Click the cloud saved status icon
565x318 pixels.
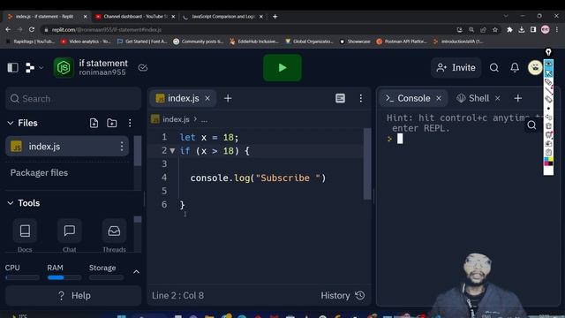143,67
